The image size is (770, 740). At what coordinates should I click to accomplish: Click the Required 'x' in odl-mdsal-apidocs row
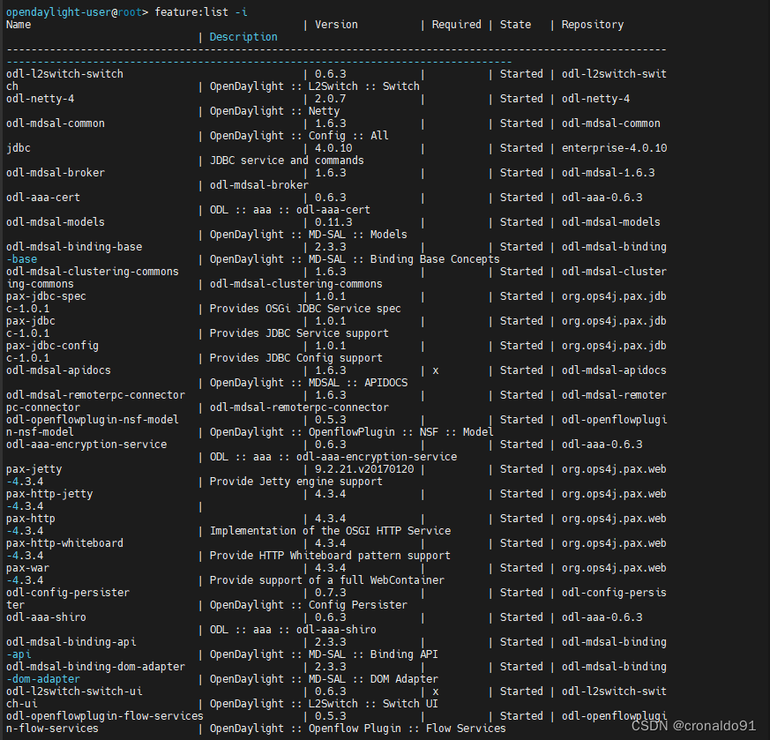435,371
